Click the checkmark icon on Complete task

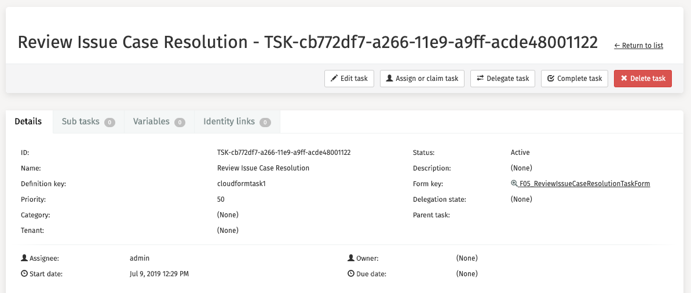(x=551, y=79)
